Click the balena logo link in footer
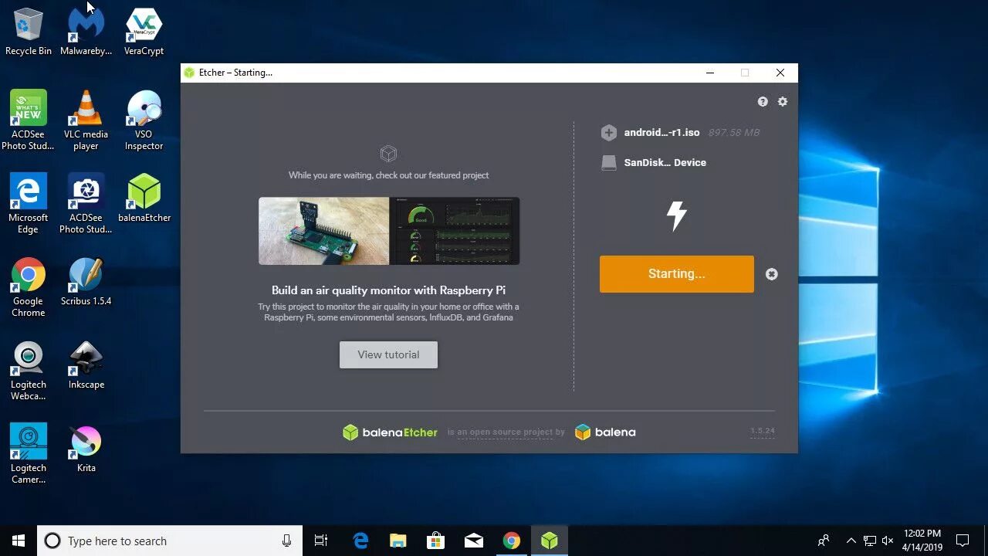Viewport: 988px width, 556px height. tap(605, 432)
